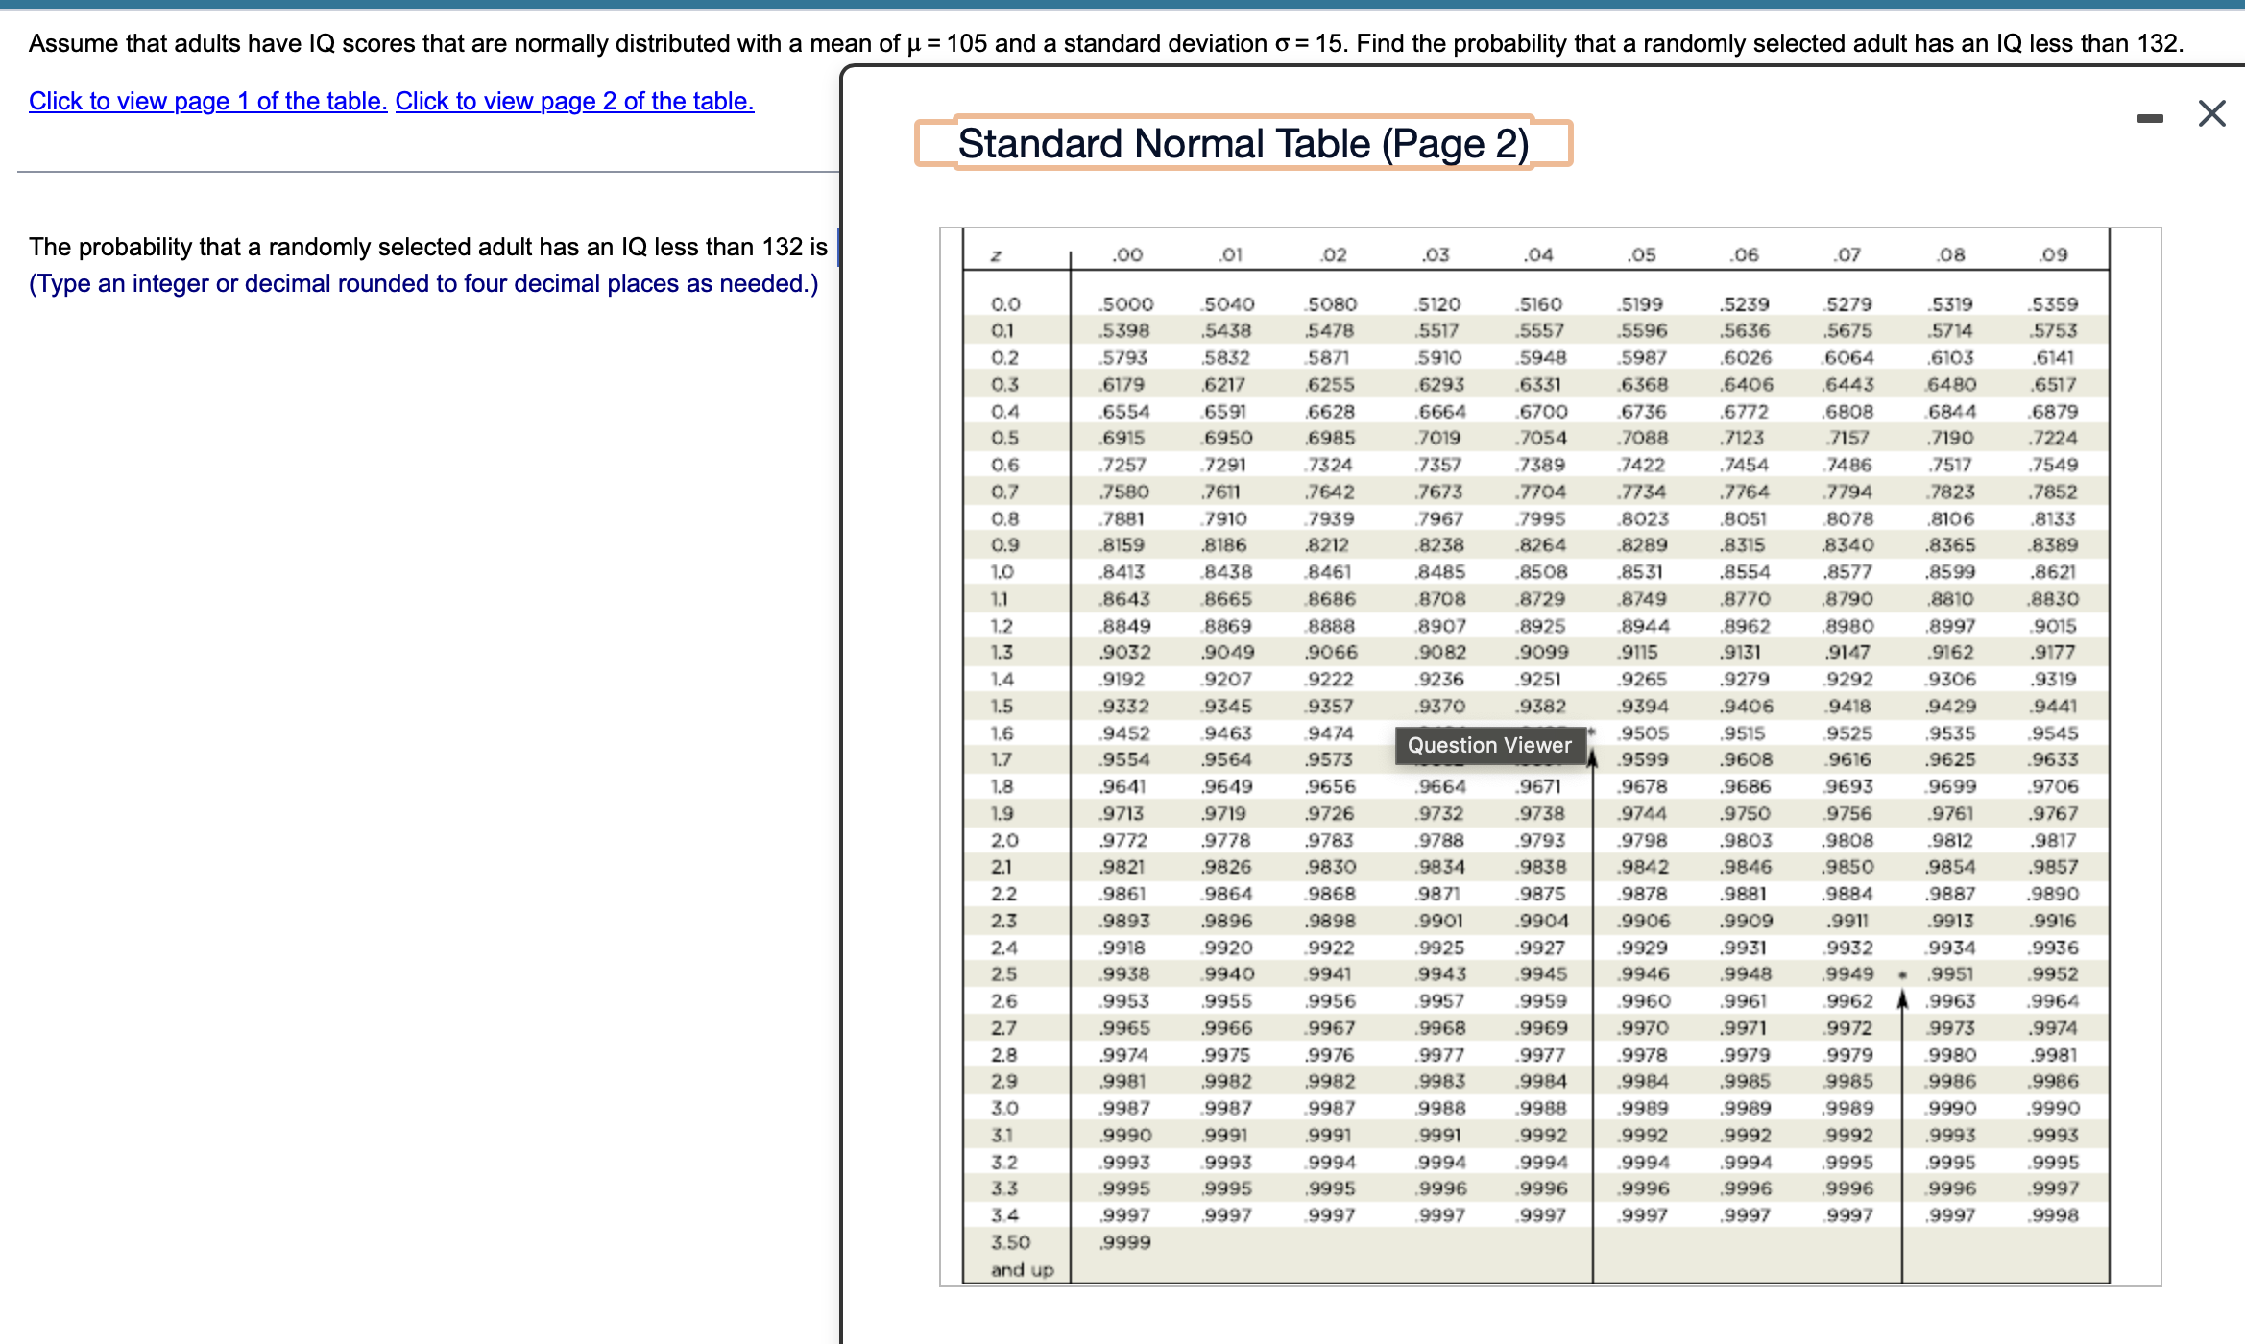The height and width of the screenshot is (1344, 2245).
Task: Click value .5359 in row 0.0
Action: 2054,304
